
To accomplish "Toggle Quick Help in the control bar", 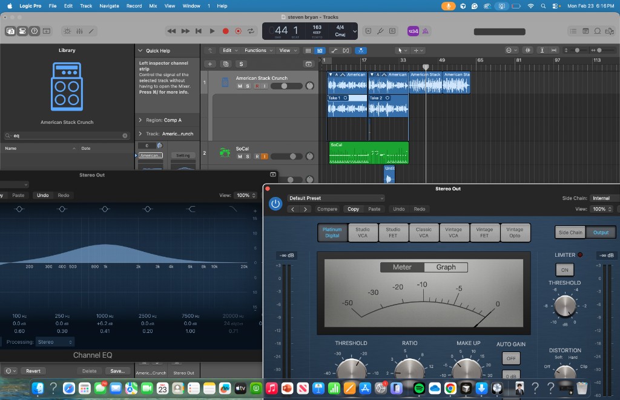I will tap(35, 31).
